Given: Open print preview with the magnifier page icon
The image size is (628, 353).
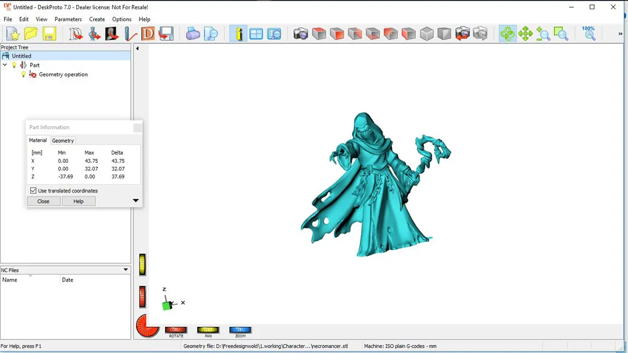Looking at the screenshot, I should [x=210, y=34].
